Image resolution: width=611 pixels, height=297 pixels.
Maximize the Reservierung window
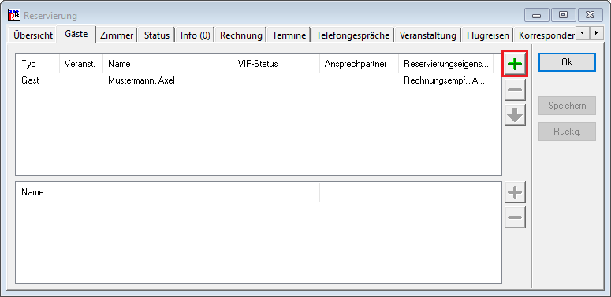click(x=563, y=15)
